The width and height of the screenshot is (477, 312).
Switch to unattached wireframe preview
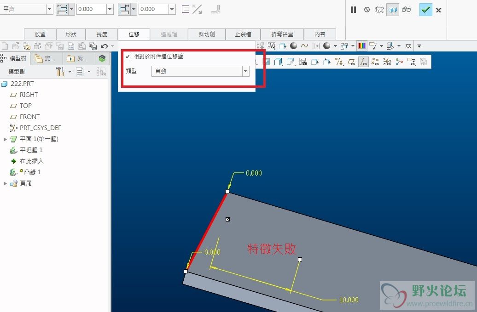(x=380, y=10)
